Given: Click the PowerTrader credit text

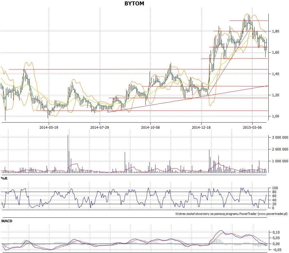Looking at the screenshot, I should (231, 214).
